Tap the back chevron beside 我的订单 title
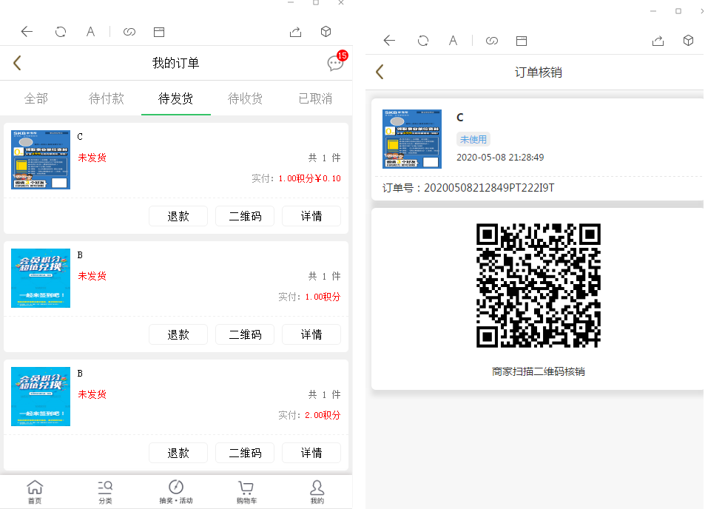The image size is (725, 509). [x=17, y=63]
